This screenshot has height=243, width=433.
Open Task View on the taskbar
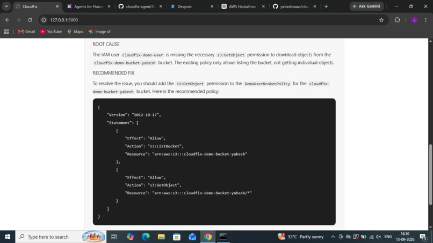click(114, 237)
